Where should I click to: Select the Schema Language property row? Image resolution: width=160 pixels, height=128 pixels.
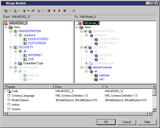(78, 96)
